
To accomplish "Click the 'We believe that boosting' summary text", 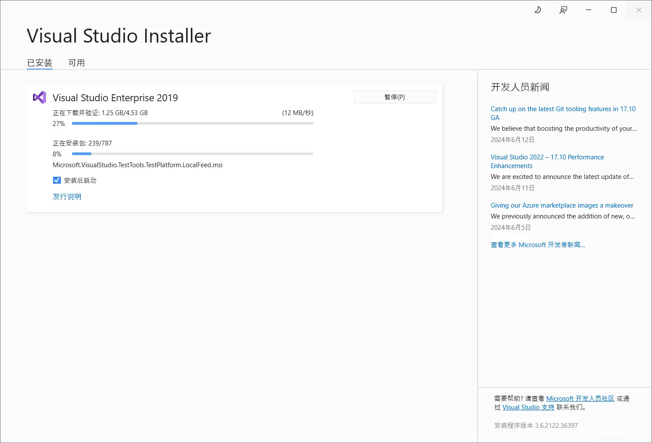I will [564, 129].
